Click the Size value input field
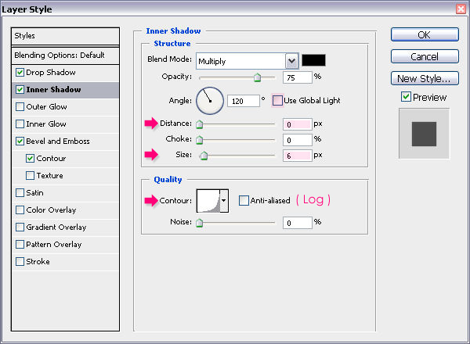Viewport: 470px width, 344px height. click(x=297, y=156)
